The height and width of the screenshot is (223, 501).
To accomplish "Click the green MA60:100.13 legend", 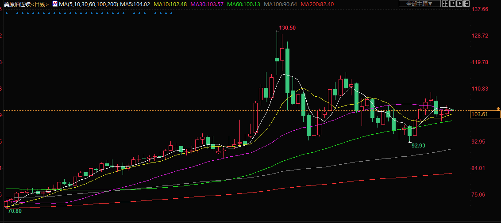I will click(x=243, y=4).
